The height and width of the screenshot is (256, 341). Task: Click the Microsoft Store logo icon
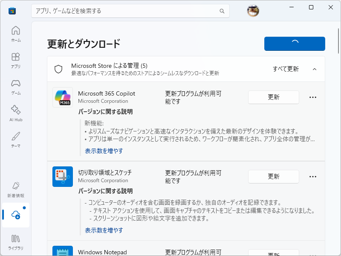click(x=12, y=11)
